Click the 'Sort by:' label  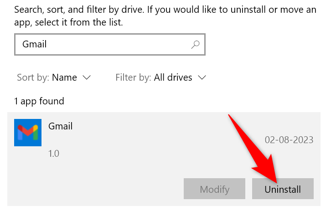(33, 77)
